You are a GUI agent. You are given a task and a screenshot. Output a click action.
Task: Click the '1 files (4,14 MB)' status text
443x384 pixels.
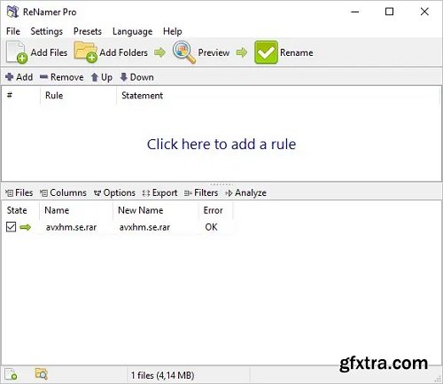tap(162, 375)
